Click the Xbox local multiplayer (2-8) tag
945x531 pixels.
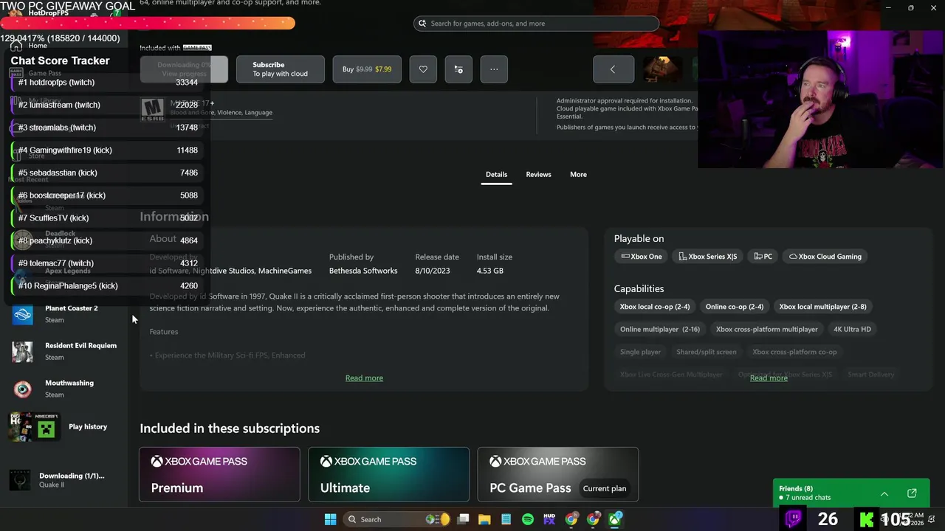point(823,307)
